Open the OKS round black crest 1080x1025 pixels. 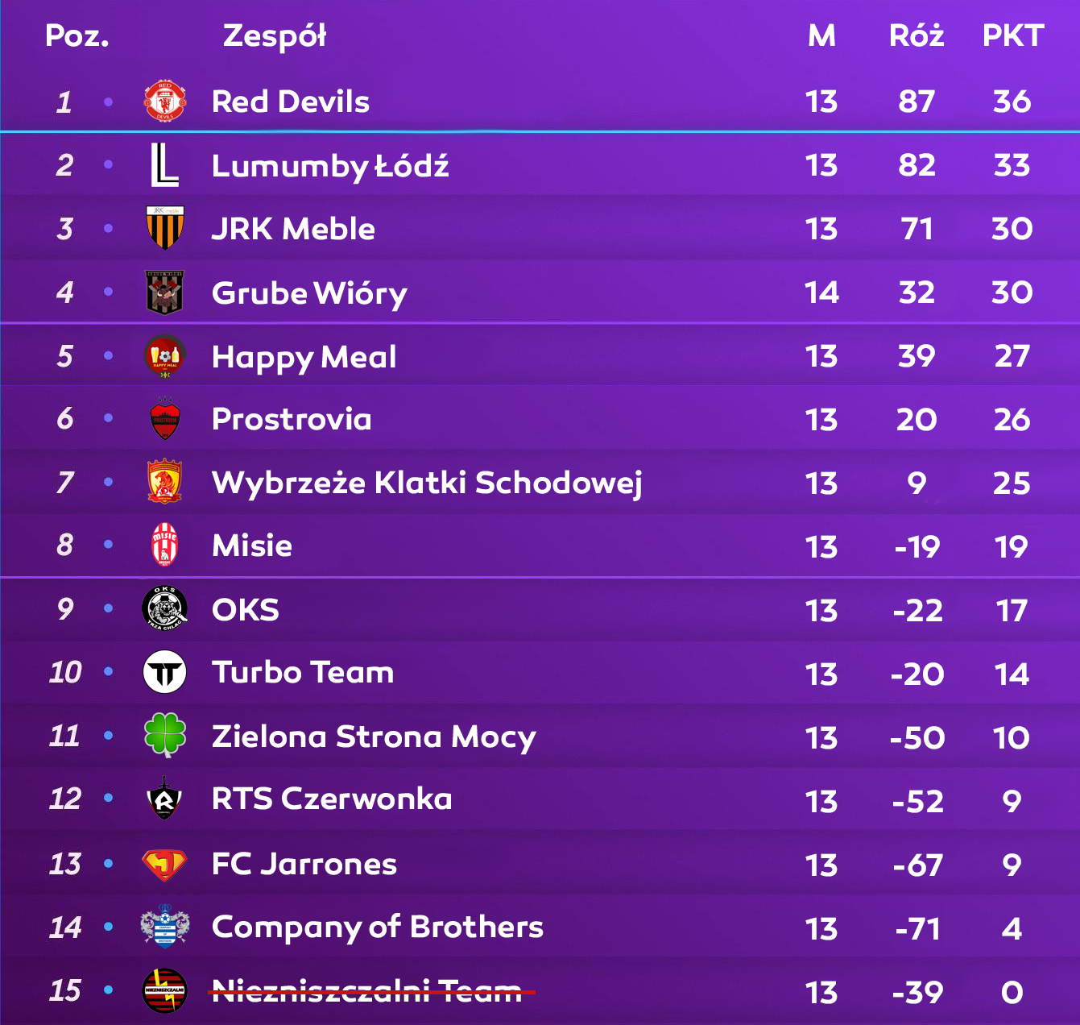point(165,608)
